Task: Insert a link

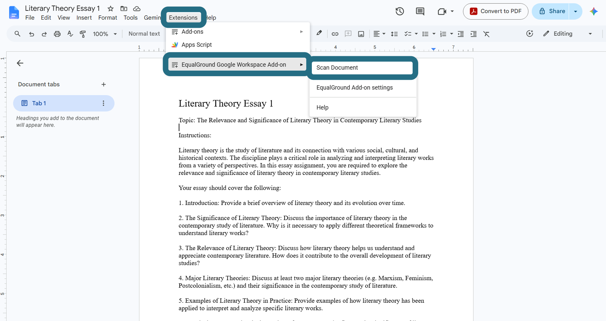Action: coord(335,34)
